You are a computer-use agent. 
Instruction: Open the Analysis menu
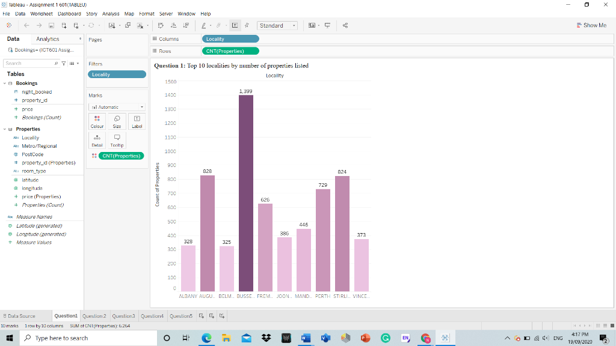(x=111, y=13)
